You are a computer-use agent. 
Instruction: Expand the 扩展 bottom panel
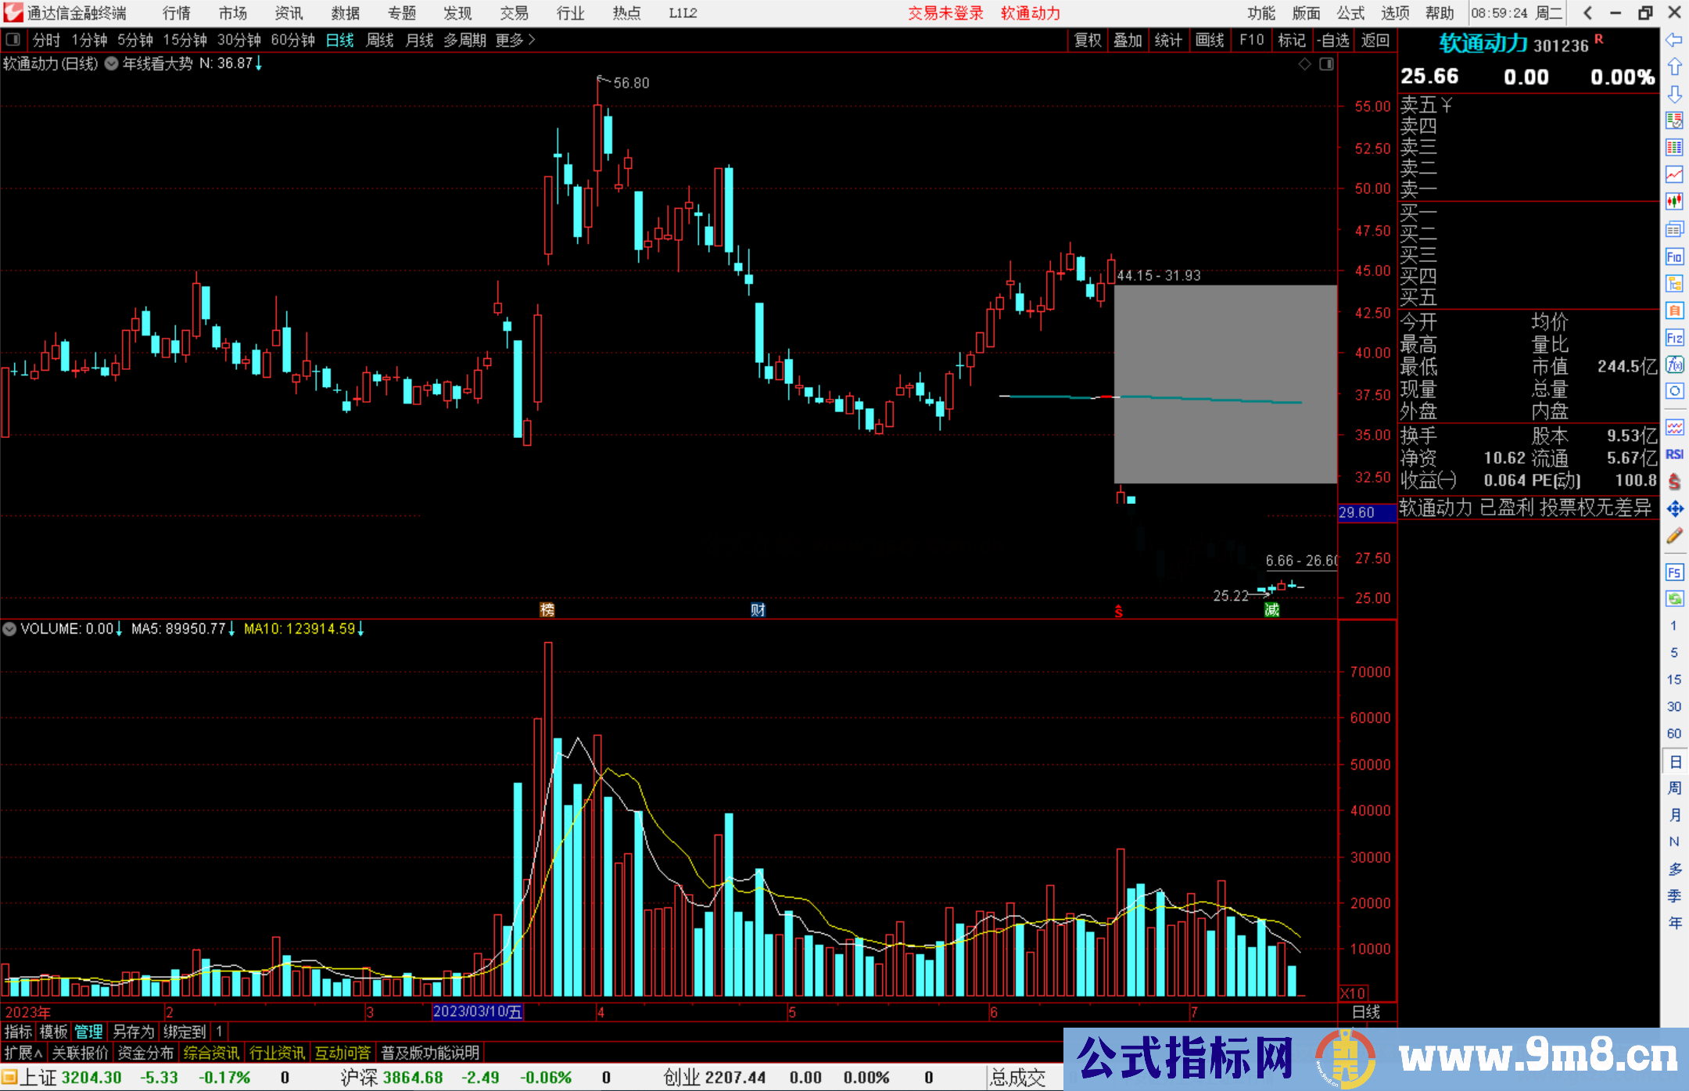coord(23,1053)
